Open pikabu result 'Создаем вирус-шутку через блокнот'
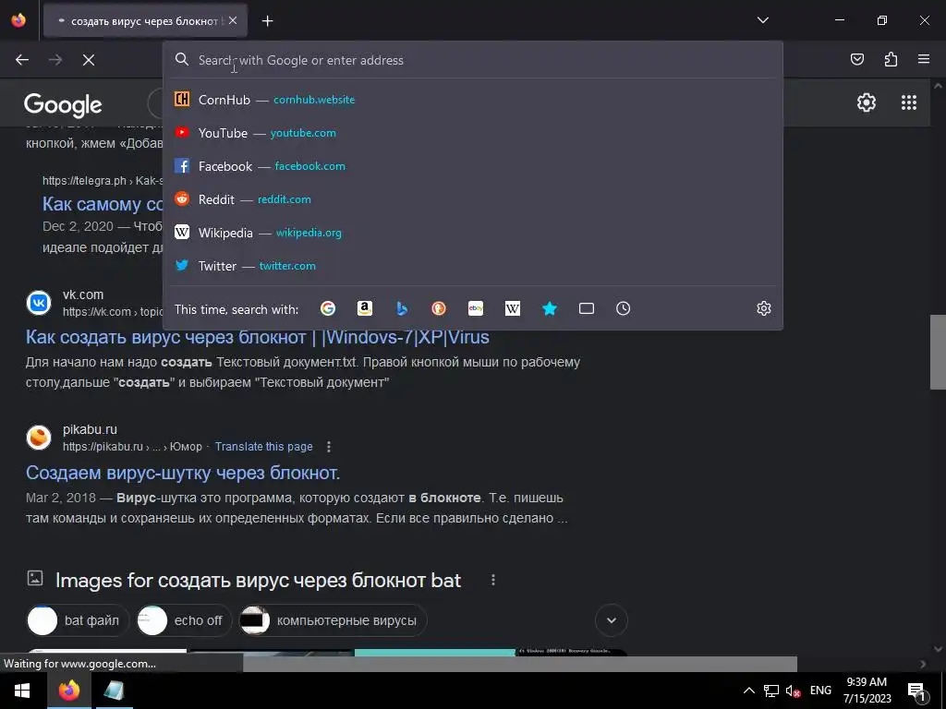 (183, 473)
